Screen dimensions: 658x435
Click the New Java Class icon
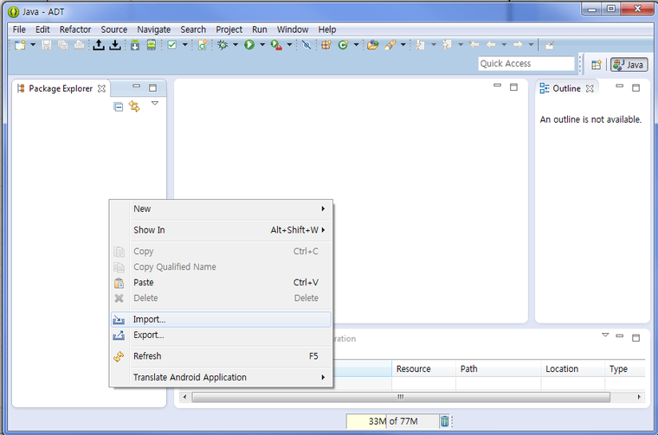pyautogui.click(x=343, y=45)
